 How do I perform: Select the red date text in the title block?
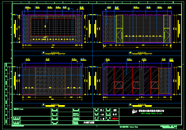tap(115, 119)
